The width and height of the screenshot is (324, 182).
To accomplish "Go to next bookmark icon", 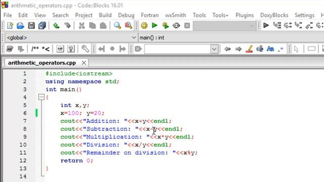I will coord(123,49).
